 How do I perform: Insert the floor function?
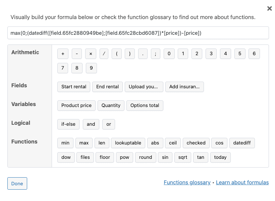(x=105, y=157)
